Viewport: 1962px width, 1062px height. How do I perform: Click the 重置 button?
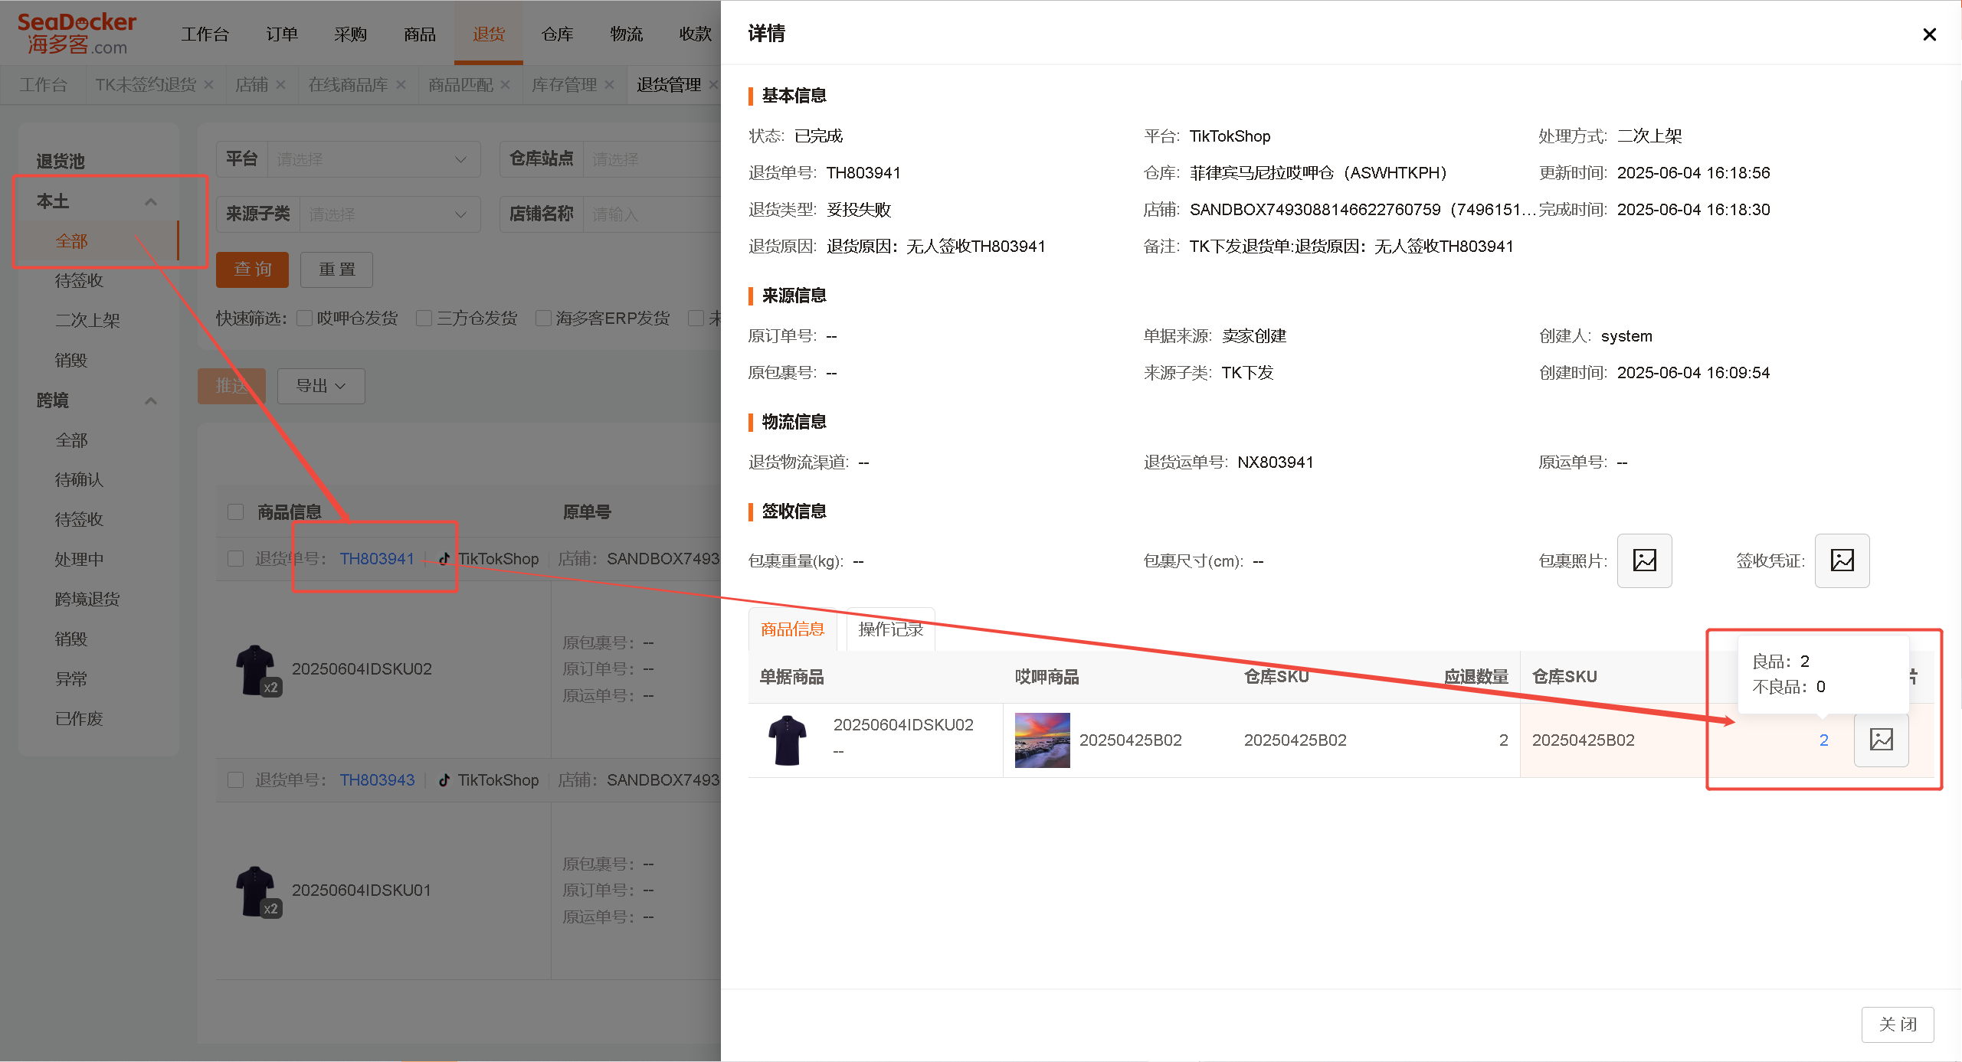[x=336, y=270]
